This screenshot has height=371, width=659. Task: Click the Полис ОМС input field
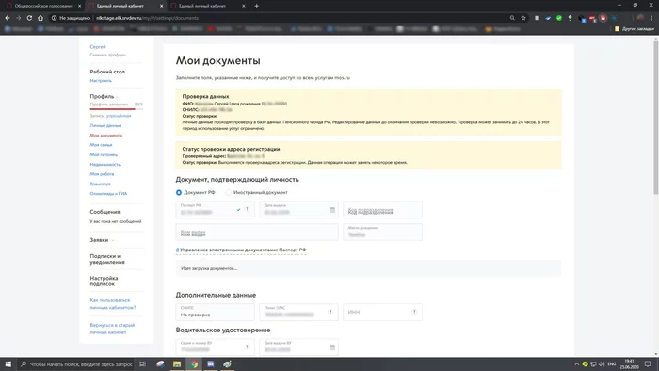(x=298, y=313)
